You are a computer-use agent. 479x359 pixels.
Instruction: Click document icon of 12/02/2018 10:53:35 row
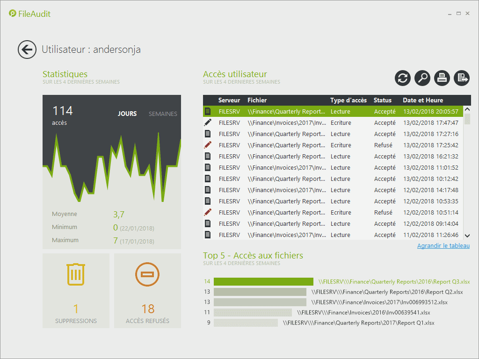point(208,201)
